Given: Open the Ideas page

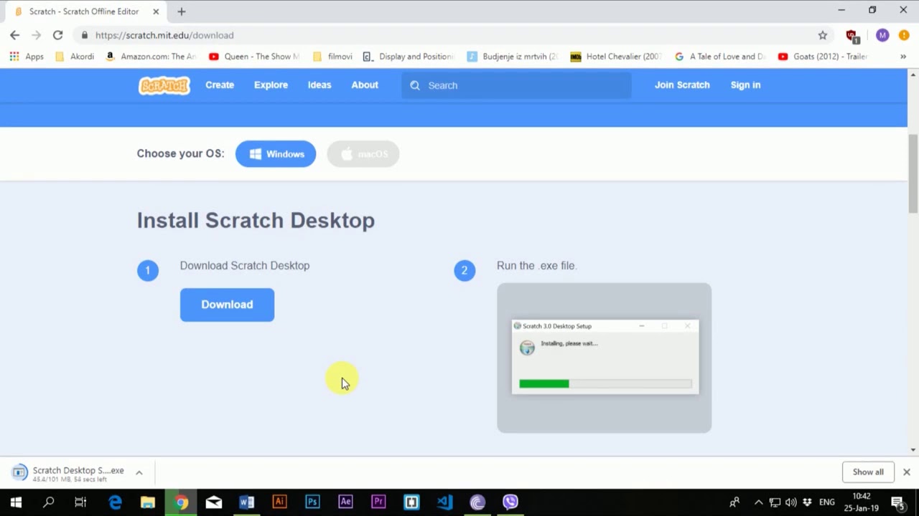Looking at the screenshot, I should (x=319, y=85).
